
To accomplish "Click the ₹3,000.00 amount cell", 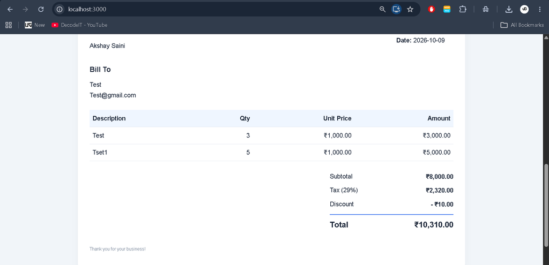I will 436,135.
